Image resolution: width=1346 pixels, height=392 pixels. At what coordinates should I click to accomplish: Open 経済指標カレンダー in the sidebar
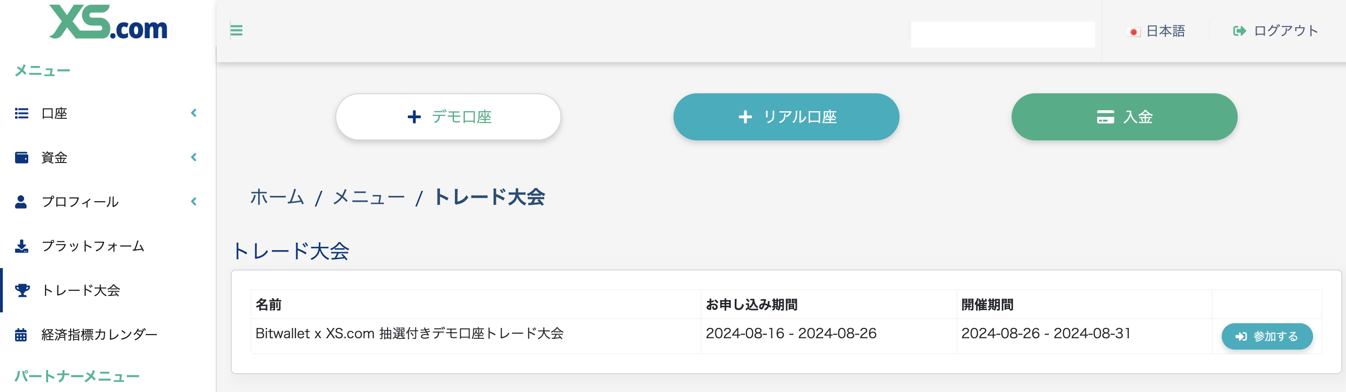click(x=99, y=335)
